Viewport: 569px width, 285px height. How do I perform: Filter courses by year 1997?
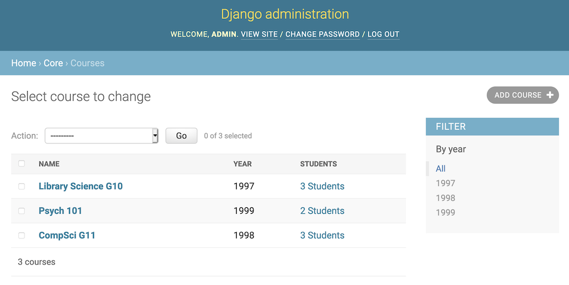pos(445,183)
